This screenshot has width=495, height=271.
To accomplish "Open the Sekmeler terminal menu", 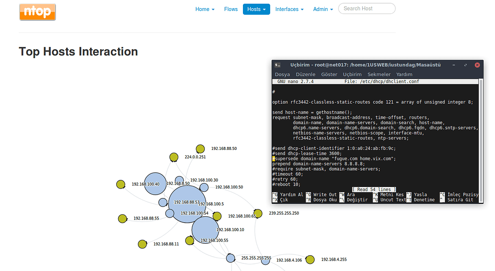I will [x=379, y=74].
